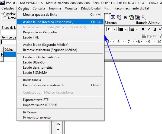Open the Ditado Digital menu

point(91,8)
